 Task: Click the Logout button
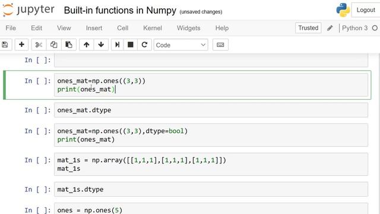pyautogui.click(x=366, y=10)
